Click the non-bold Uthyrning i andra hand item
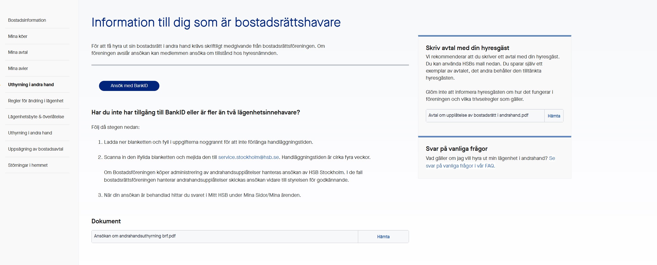Image resolution: width=657 pixels, height=265 pixels. point(30,133)
